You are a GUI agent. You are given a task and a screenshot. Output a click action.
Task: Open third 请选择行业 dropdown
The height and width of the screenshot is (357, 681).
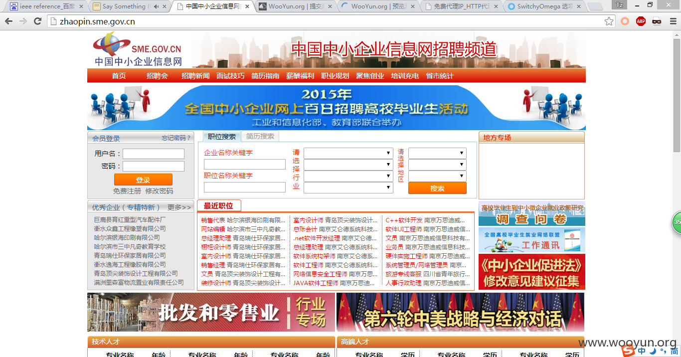pos(348,176)
